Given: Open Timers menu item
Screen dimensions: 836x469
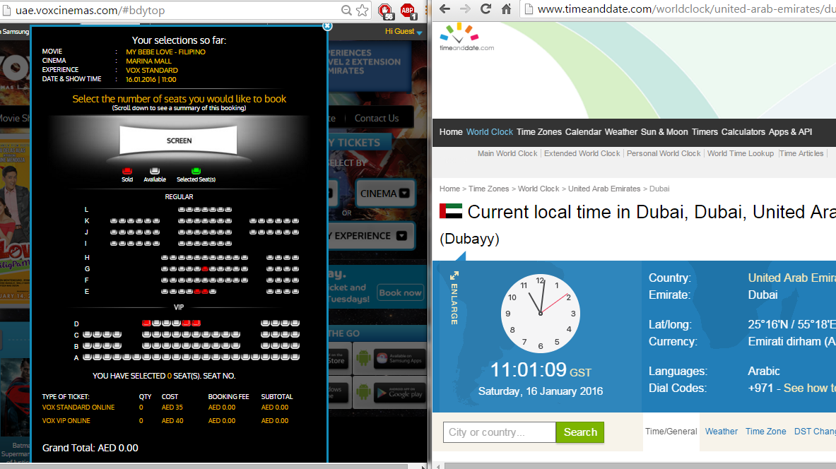Looking at the screenshot, I should click(x=705, y=131).
